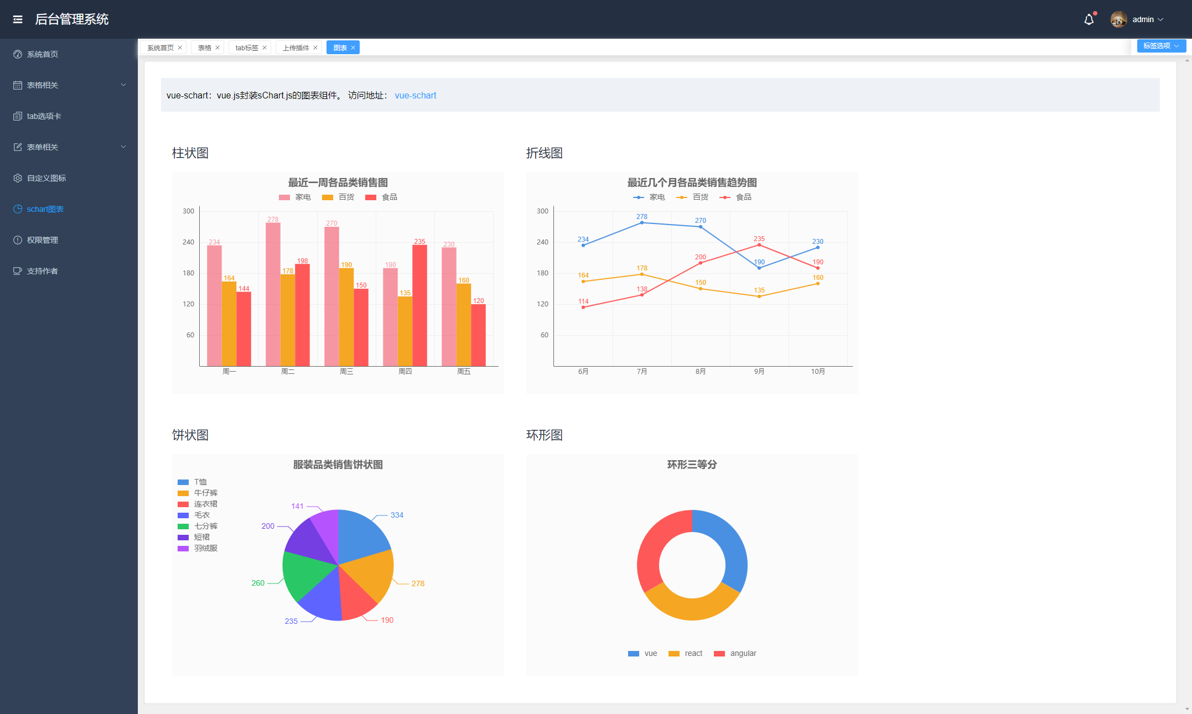Open tab选项卡 menu item
This screenshot has height=714, width=1192.
69,116
